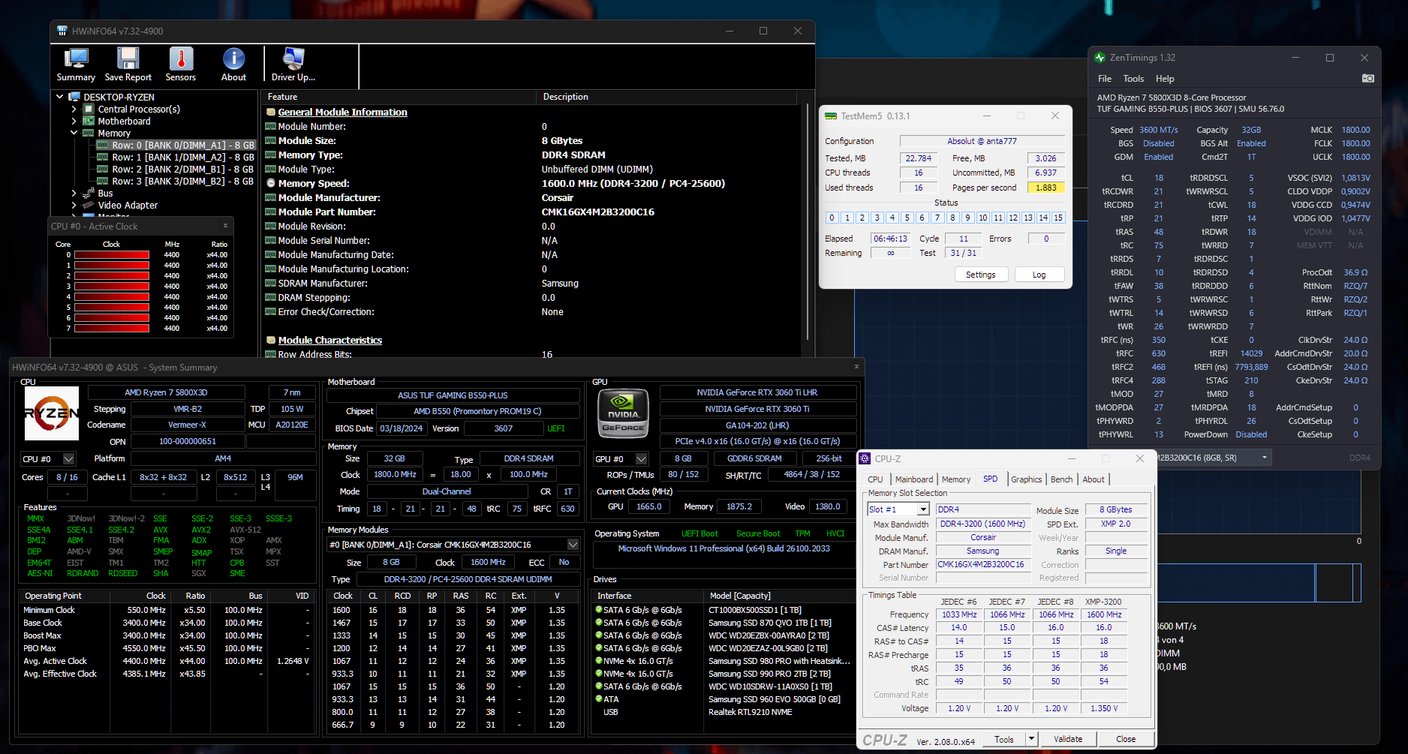
Task: Click the TestMem5 title bar icon
Action: pos(831,116)
